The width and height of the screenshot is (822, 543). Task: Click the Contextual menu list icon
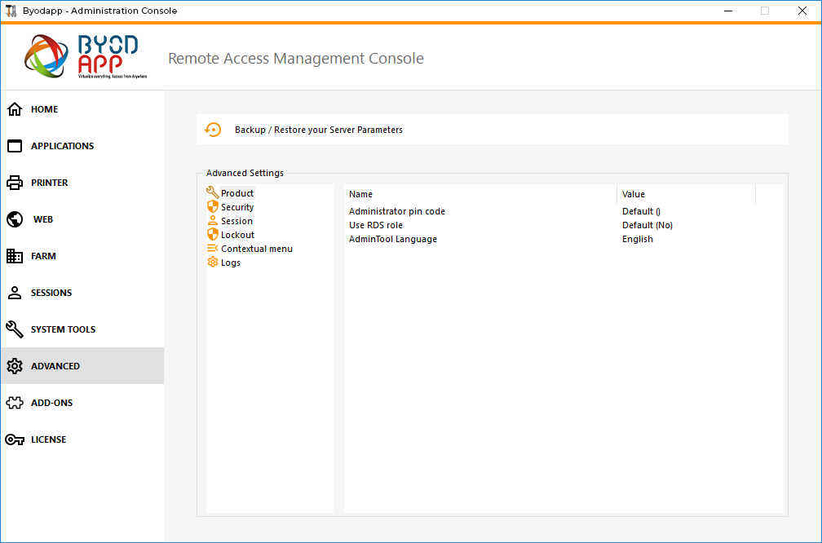coord(212,249)
